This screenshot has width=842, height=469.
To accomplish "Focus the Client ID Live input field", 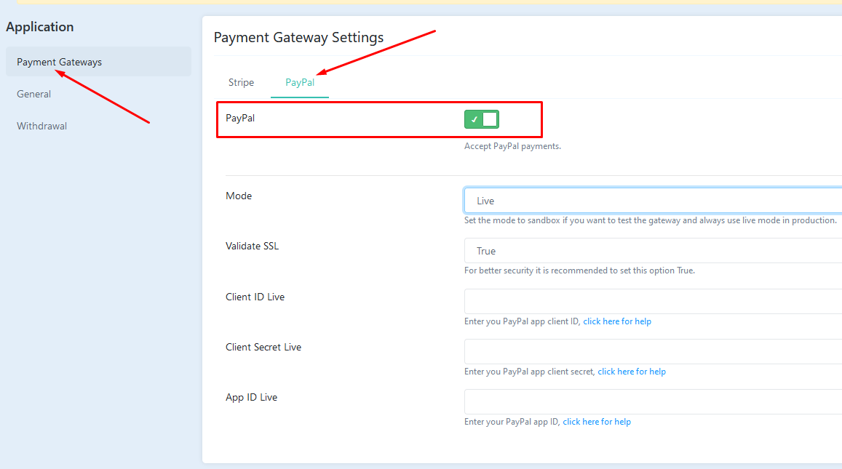I will pos(653,301).
